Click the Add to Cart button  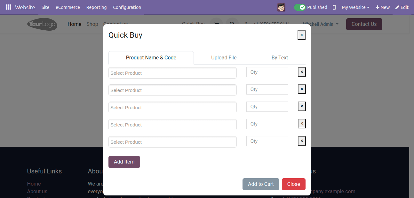(x=261, y=184)
